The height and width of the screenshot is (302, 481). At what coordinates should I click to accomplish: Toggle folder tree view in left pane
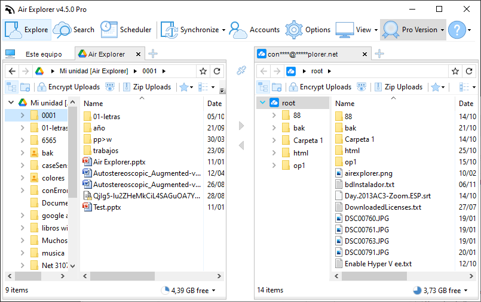click(12, 87)
